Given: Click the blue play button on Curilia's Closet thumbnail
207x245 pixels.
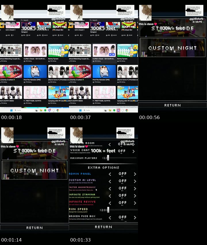Looking at the screenshot, I should 111,55.
